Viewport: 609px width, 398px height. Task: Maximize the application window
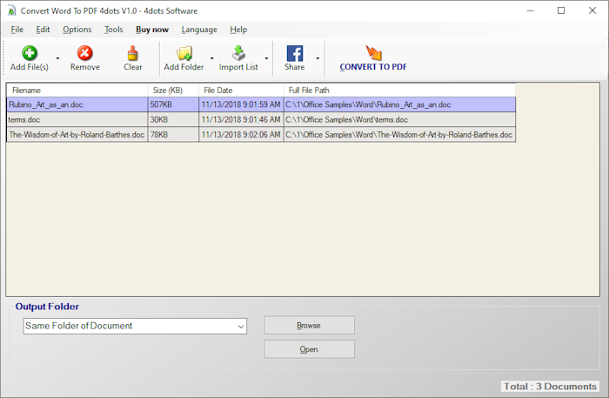pos(561,10)
